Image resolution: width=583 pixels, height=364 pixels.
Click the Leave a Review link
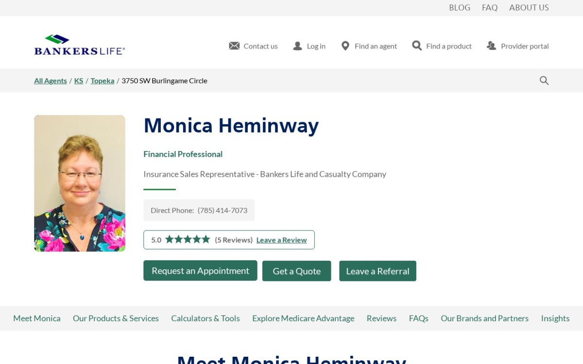point(281,240)
